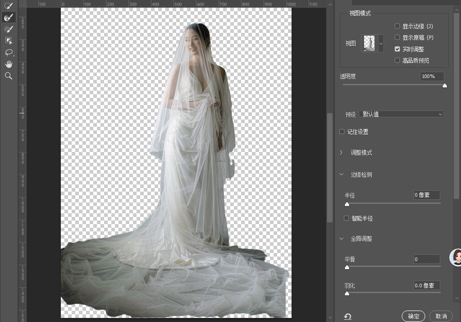Viewport: 461px width, 322px height.
Task: Collapse the 边缘检测 section
Action: point(341,174)
